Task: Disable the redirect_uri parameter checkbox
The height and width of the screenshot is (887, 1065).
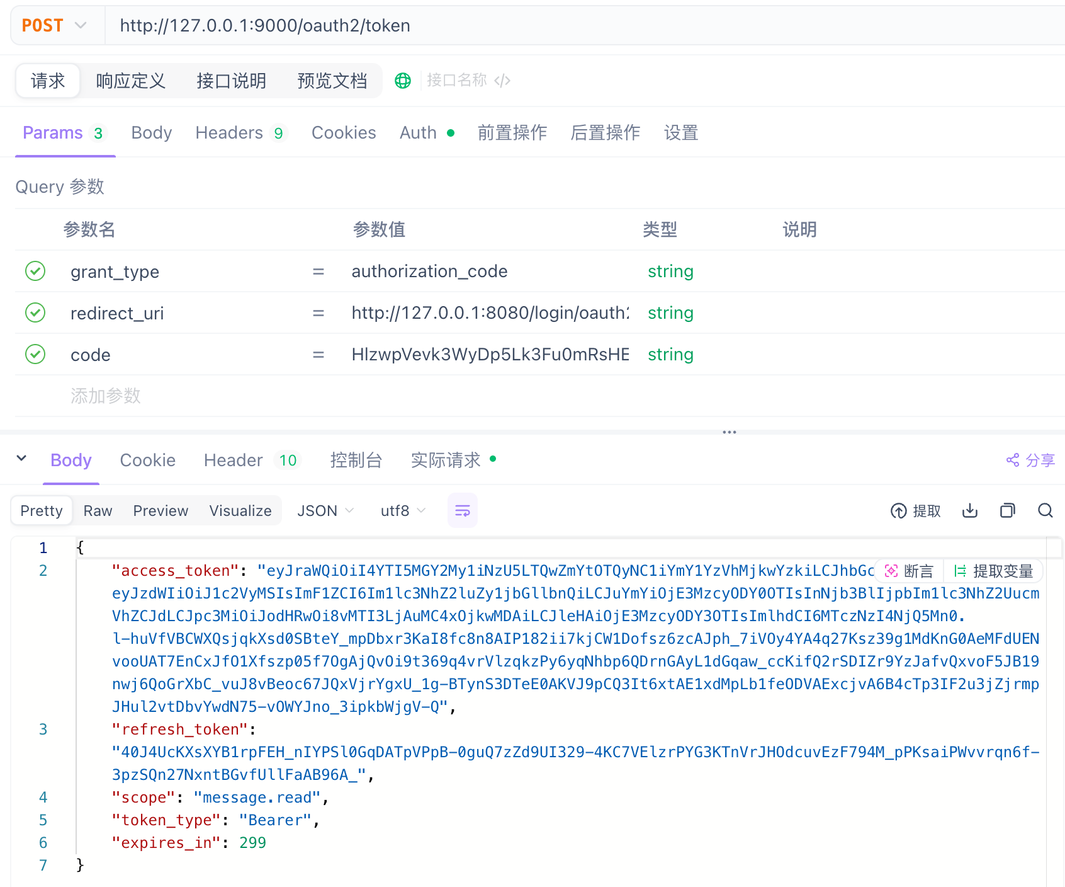Action: [35, 312]
